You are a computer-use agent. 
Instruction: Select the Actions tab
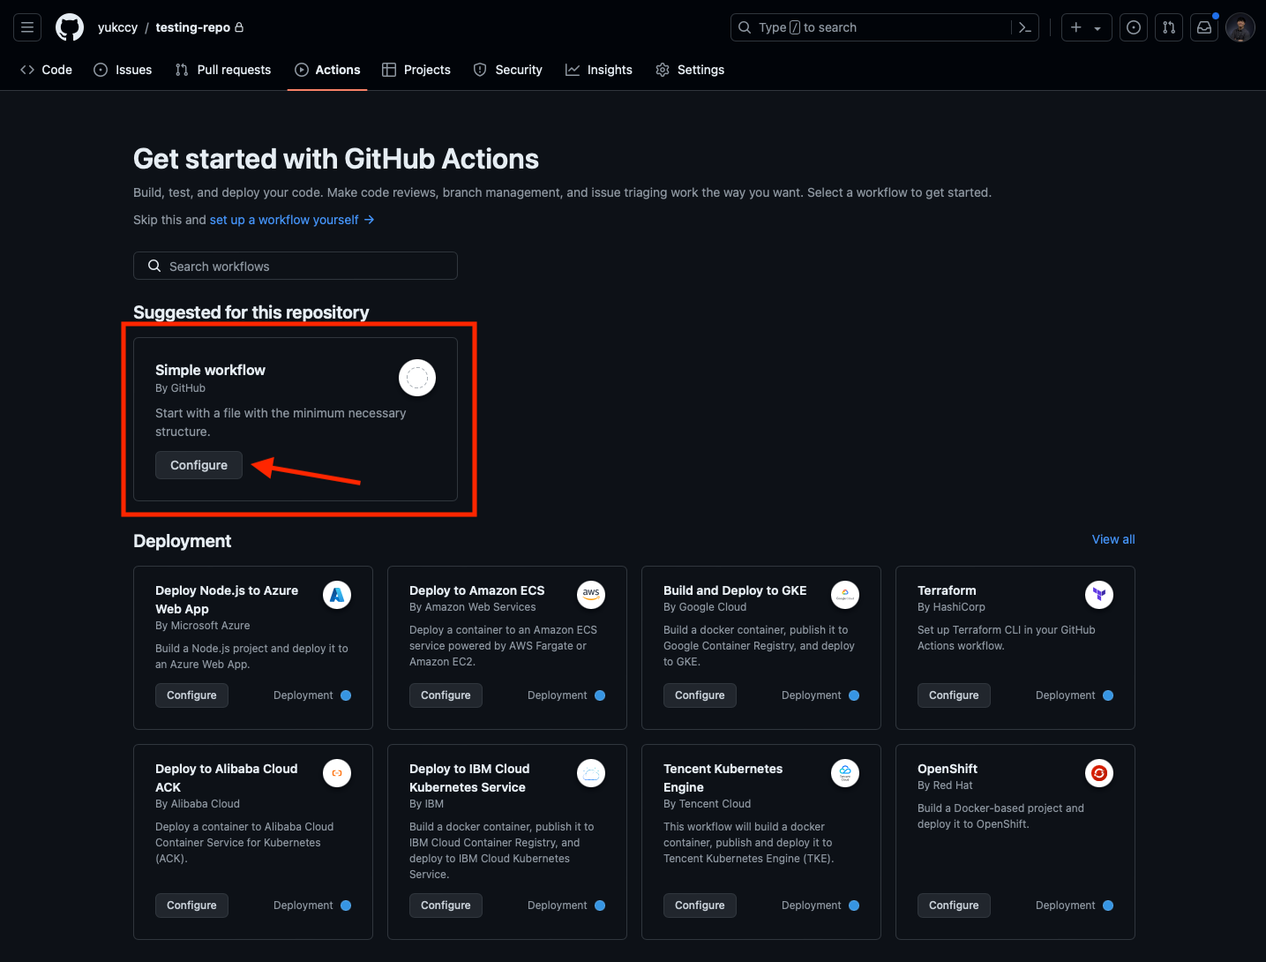click(x=327, y=70)
